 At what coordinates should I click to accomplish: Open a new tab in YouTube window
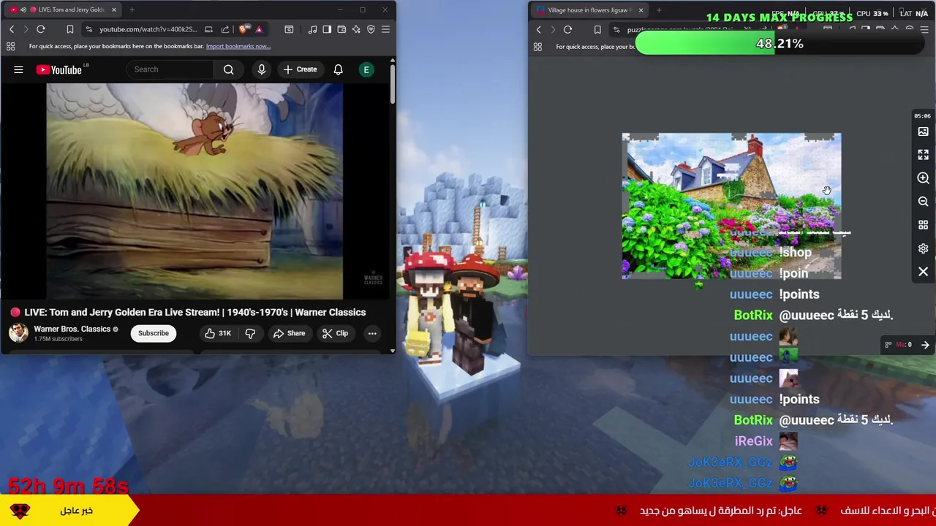(x=132, y=9)
